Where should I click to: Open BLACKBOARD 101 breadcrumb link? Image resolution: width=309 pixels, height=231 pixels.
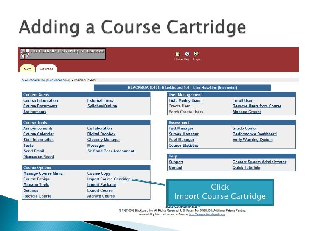[x=46, y=80]
